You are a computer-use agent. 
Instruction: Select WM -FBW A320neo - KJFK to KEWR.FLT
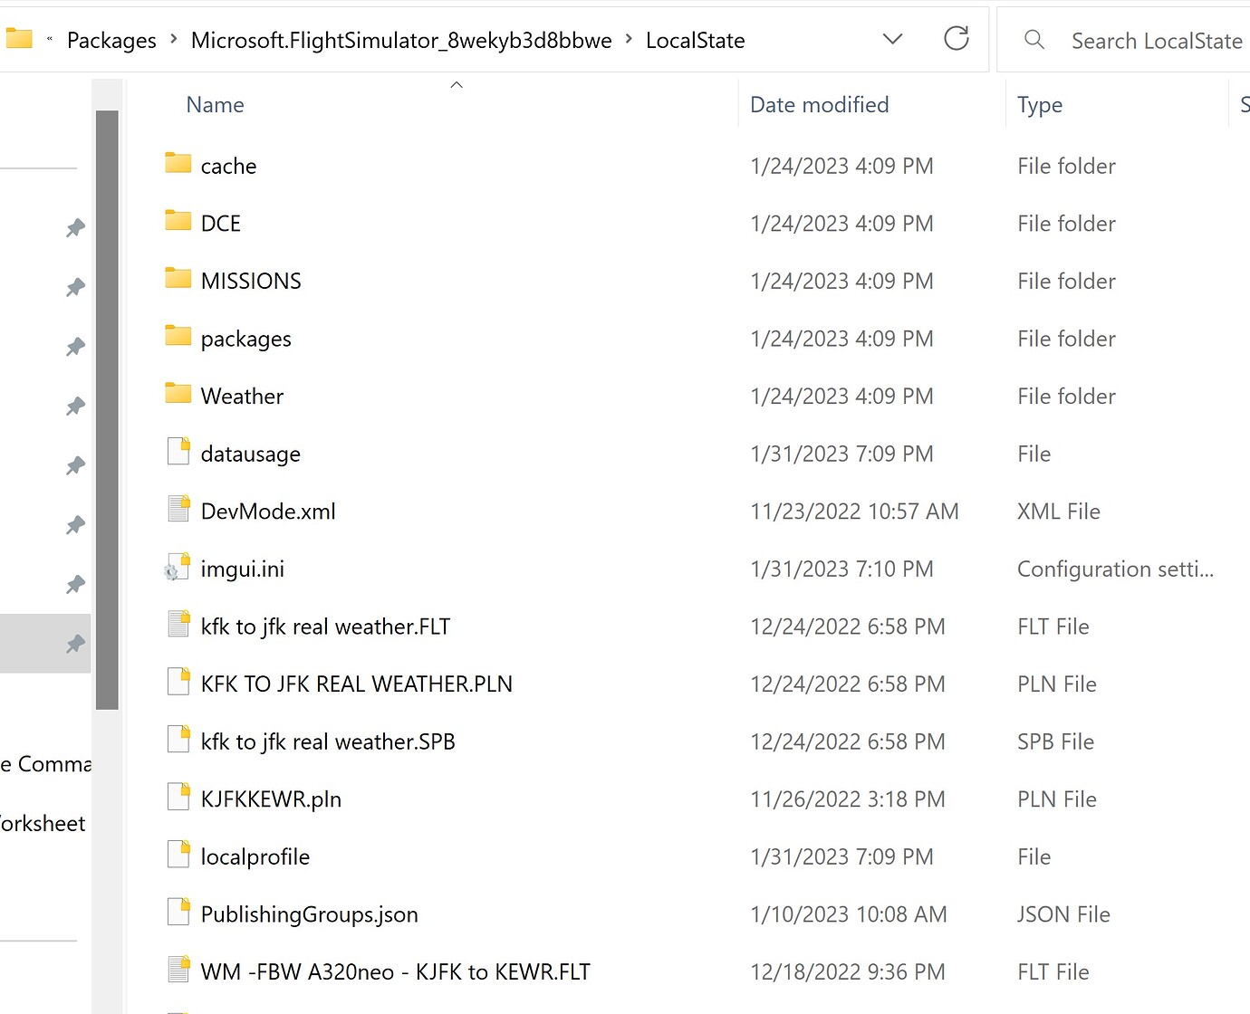coord(396,972)
